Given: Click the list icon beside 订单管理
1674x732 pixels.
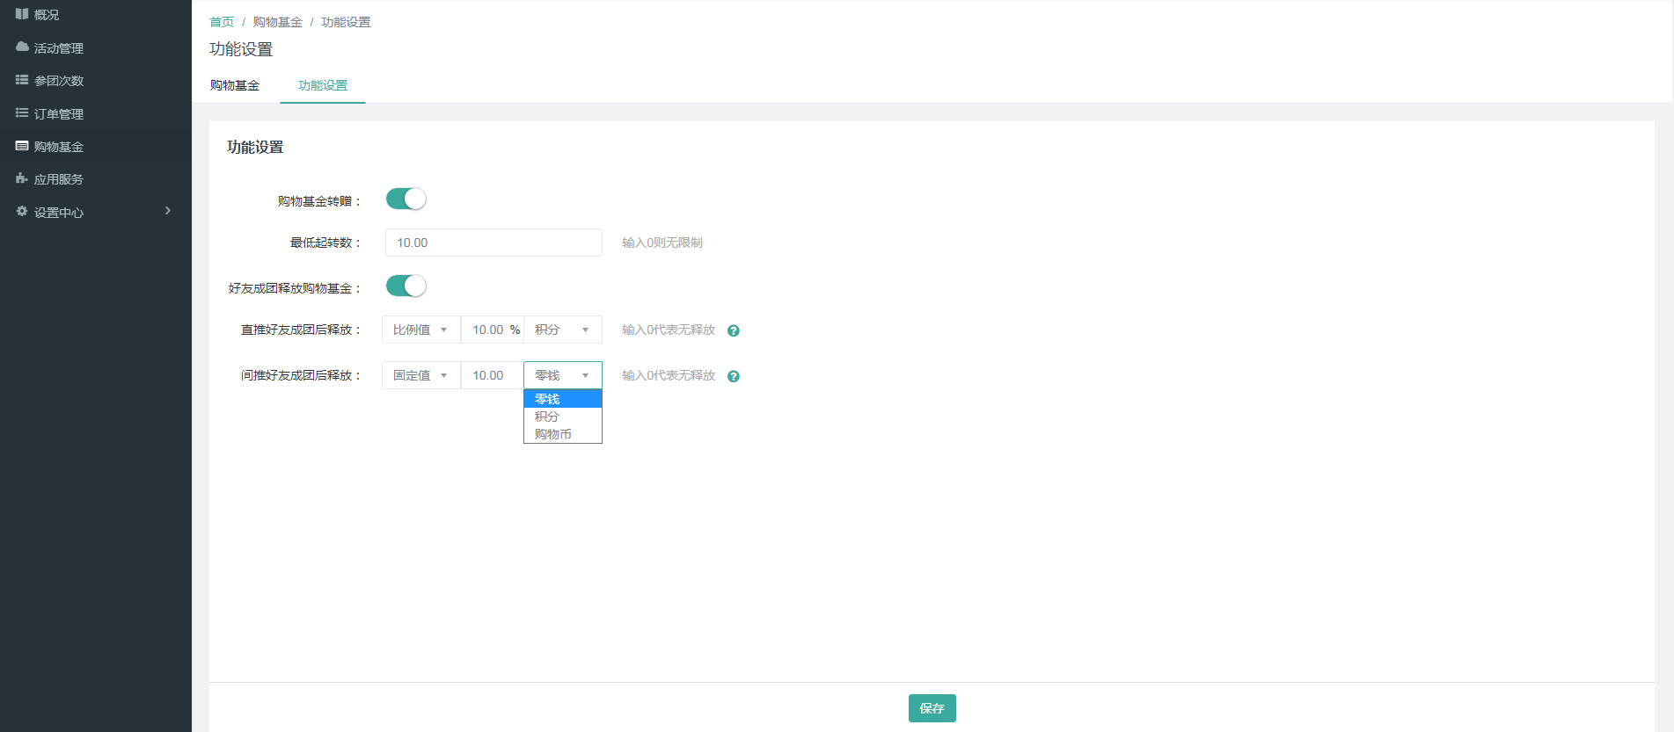Looking at the screenshot, I should [x=22, y=113].
